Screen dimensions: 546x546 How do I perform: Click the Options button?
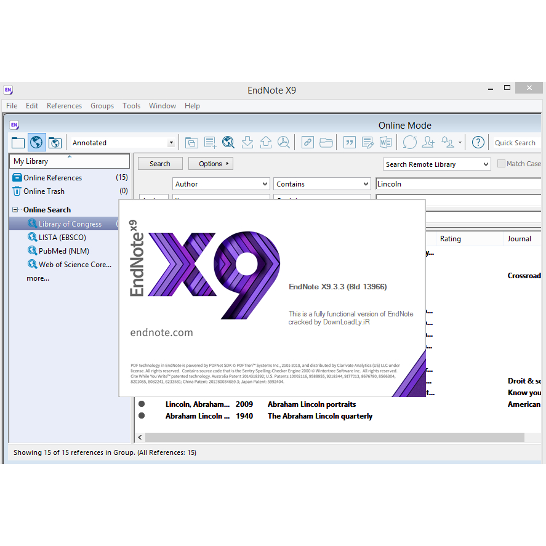[x=211, y=164]
